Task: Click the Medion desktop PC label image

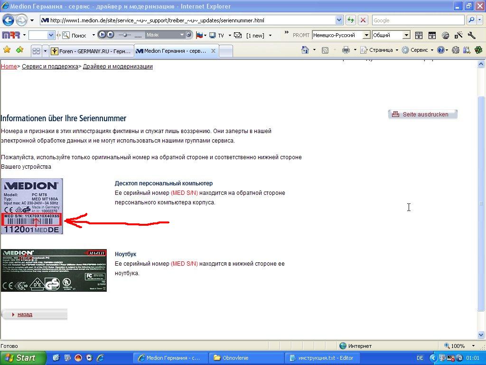Action: point(32,206)
